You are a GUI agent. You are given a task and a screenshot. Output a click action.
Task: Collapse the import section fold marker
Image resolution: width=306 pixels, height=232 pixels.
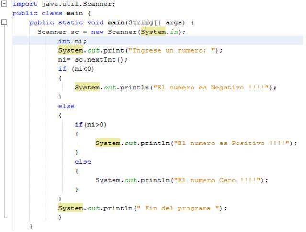click(x=4, y=4)
